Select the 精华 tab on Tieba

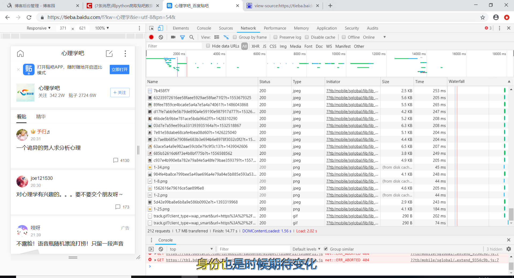(x=41, y=117)
